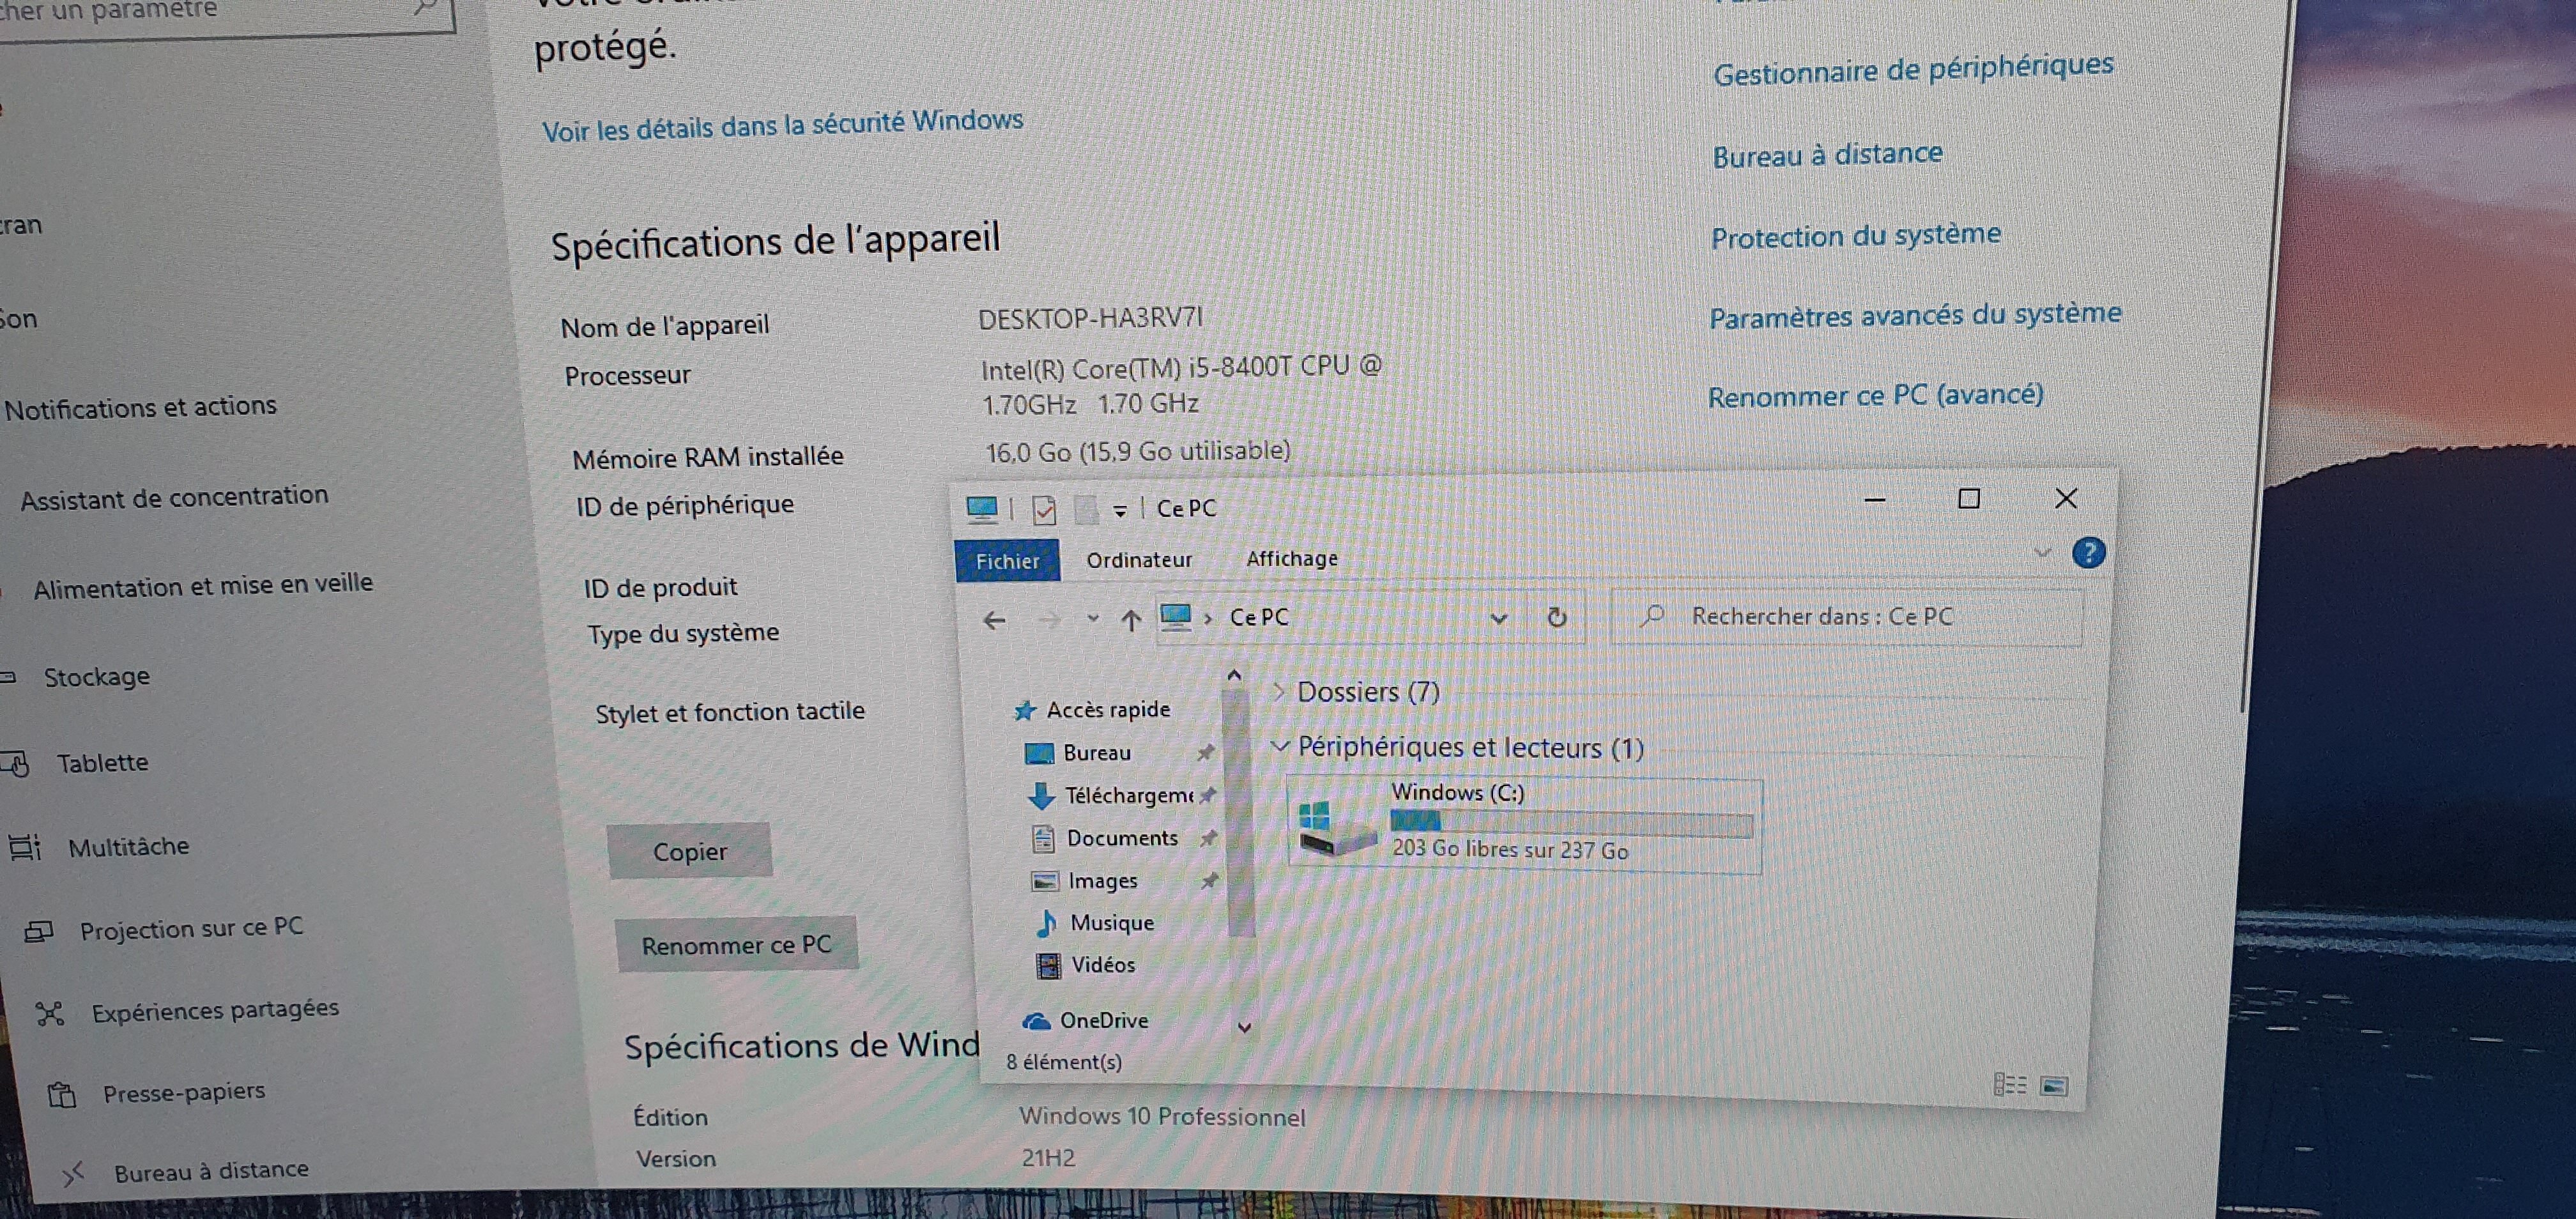Screen dimensions: 2576x1219
Task: Click the Musique note icon
Action: coord(1046,923)
